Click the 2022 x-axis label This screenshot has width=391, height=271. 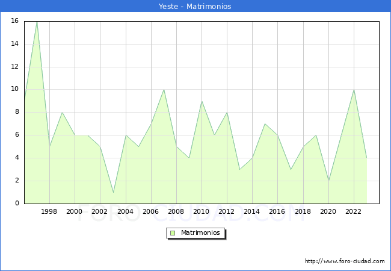pos(354,211)
